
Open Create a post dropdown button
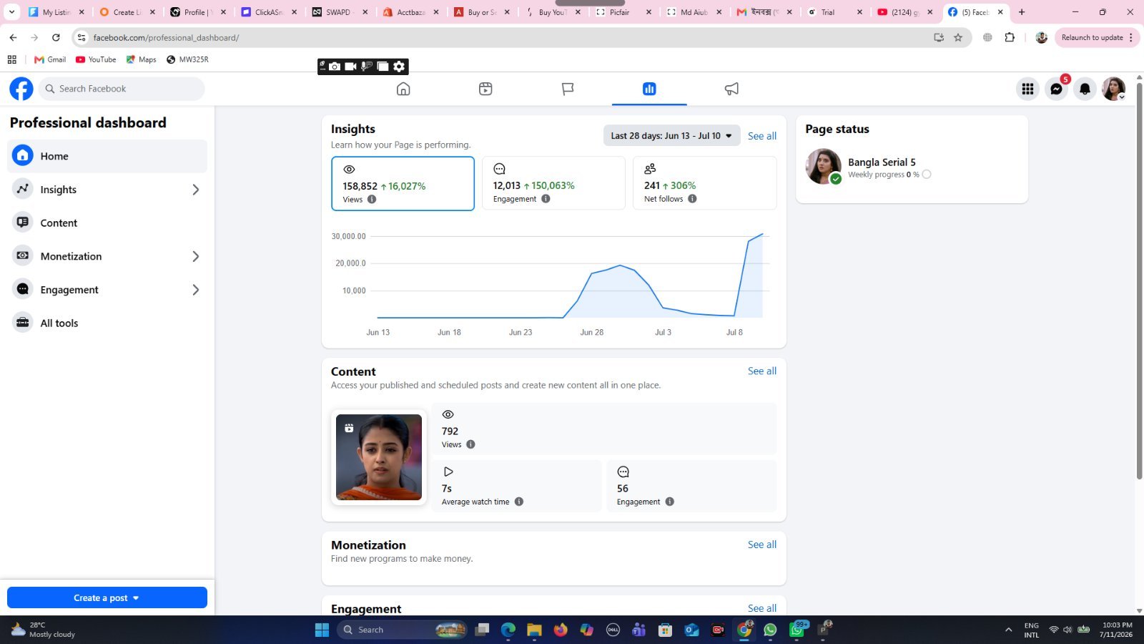click(107, 597)
